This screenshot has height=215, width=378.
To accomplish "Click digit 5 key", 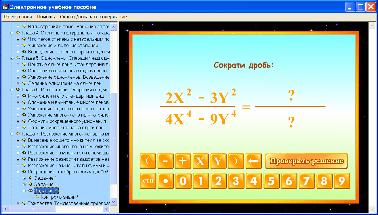I will click(271, 181).
